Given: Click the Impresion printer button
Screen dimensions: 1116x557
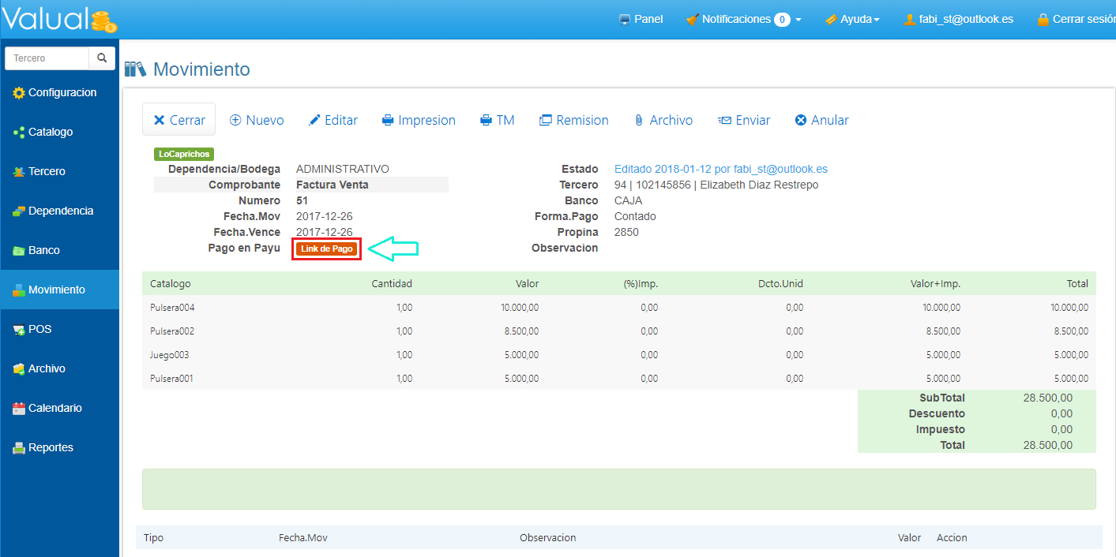Looking at the screenshot, I should (419, 120).
